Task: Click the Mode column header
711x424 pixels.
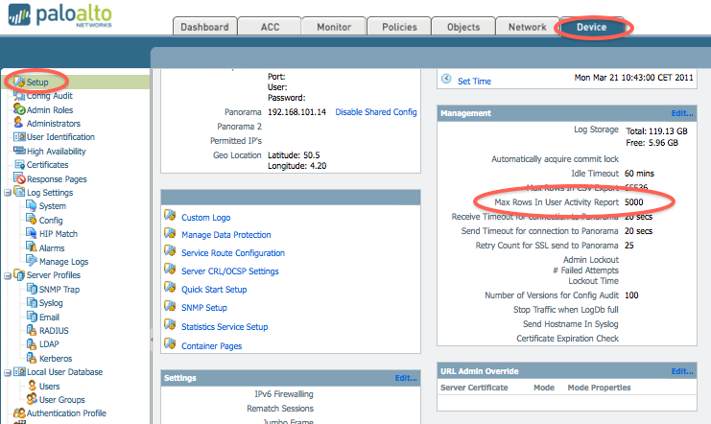Action: (x=544, y=388)
